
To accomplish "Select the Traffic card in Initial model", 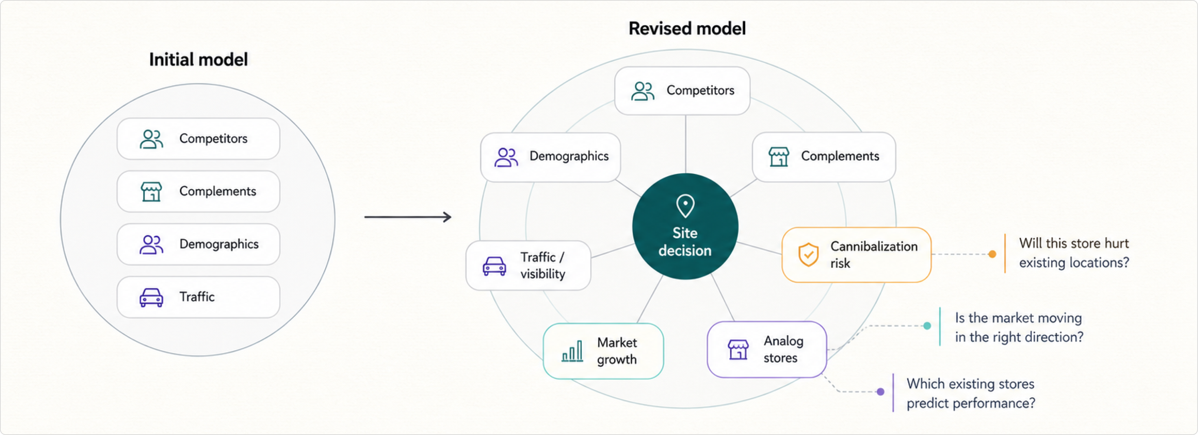I will click(199, 297).
